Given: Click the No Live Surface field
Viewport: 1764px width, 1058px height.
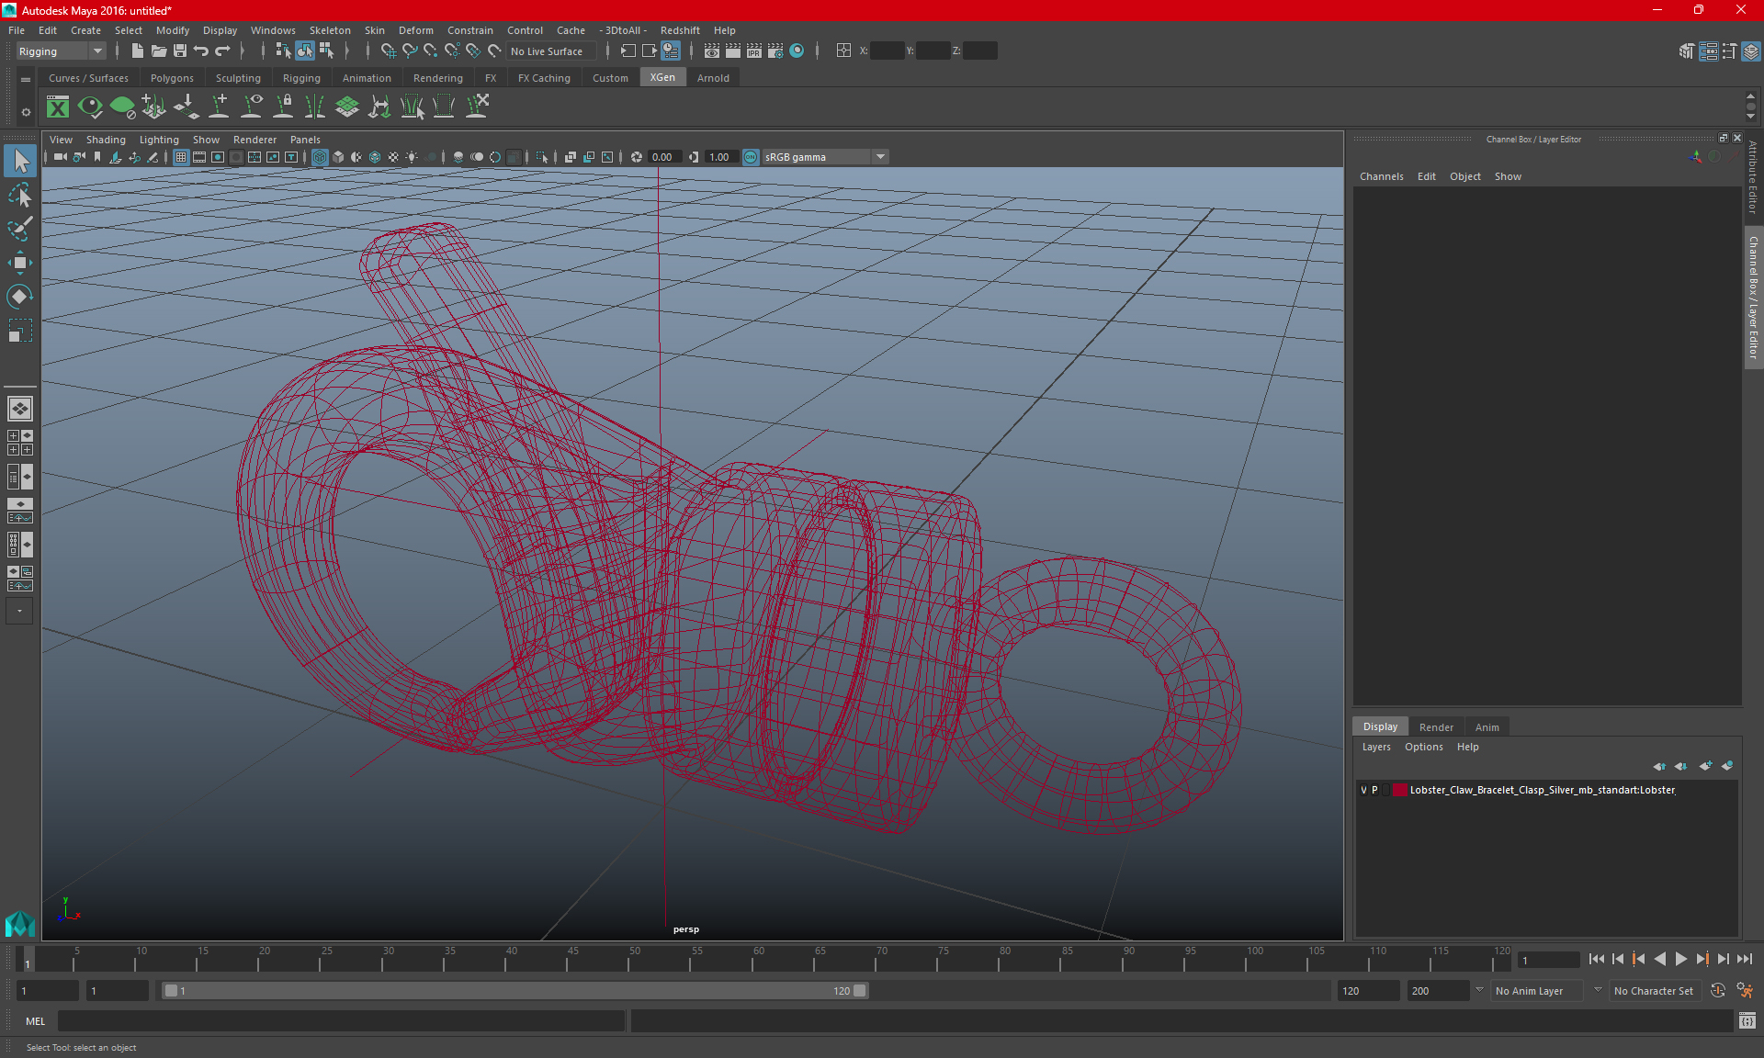Looking at the screenshot, I should click(551, 51).
